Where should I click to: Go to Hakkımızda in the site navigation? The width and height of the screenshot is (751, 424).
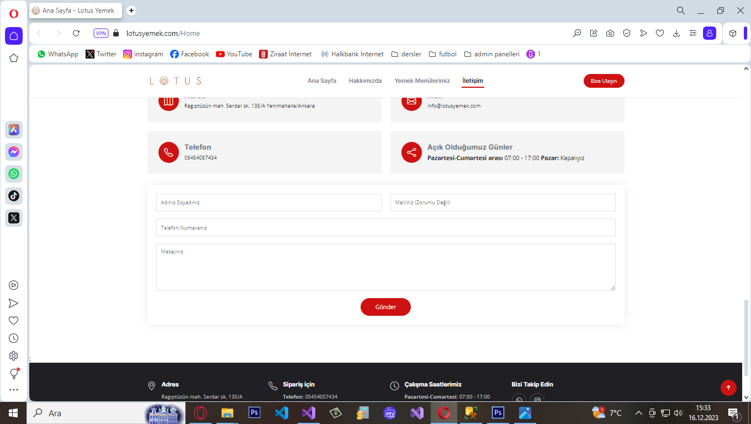(365, 81)
